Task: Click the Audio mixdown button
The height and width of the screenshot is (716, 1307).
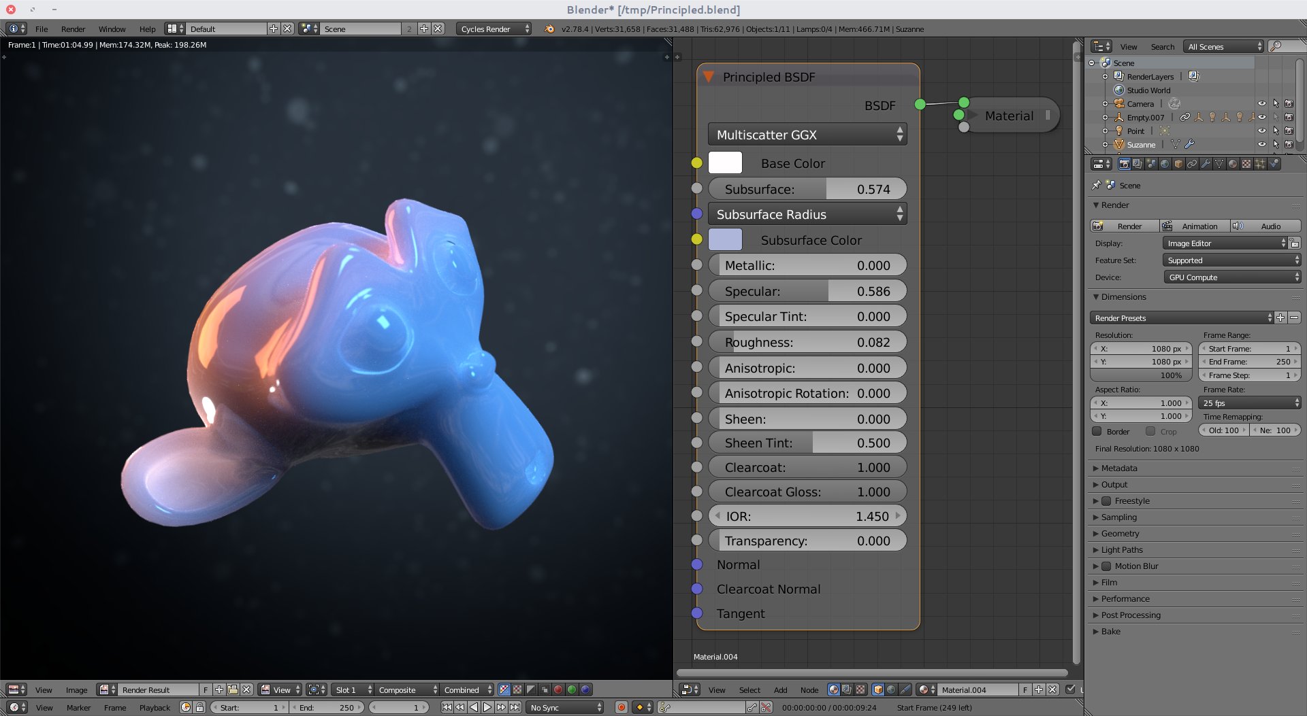Action: [1265, 226]
